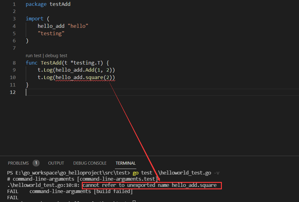
Task: Click line number 1 in the gutter
Action: [x=14, y=4]
